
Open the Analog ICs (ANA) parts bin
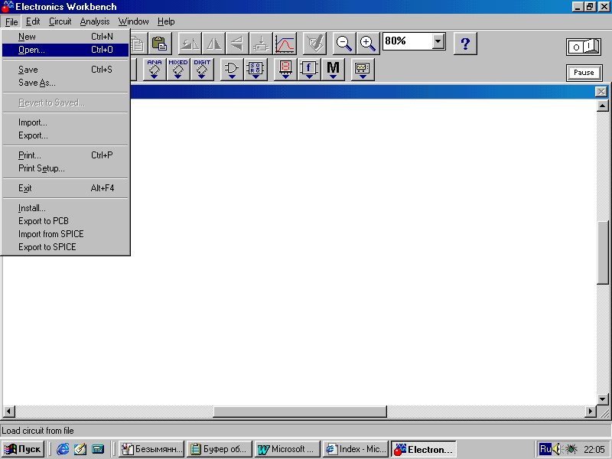pyautogui.click(x=155, y=69)
